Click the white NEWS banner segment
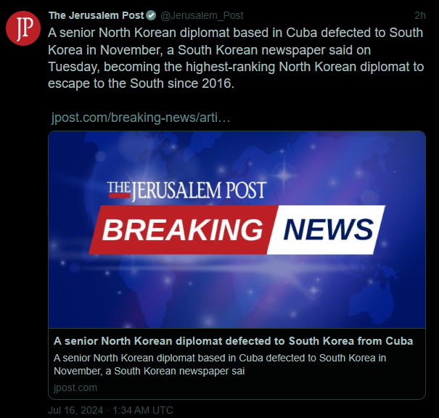 pos(327,230)
